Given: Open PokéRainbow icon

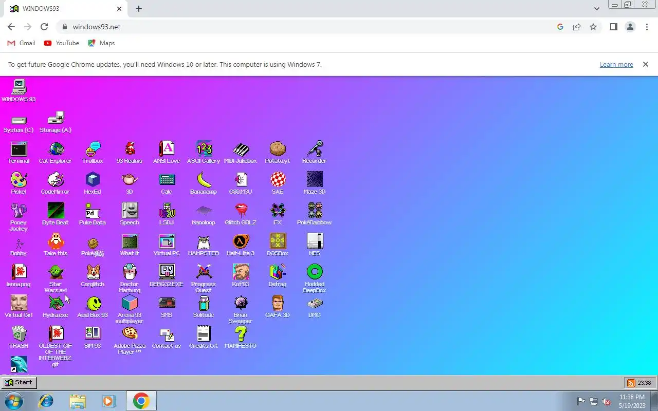Looking at the screenshot, I should (315, 214).
